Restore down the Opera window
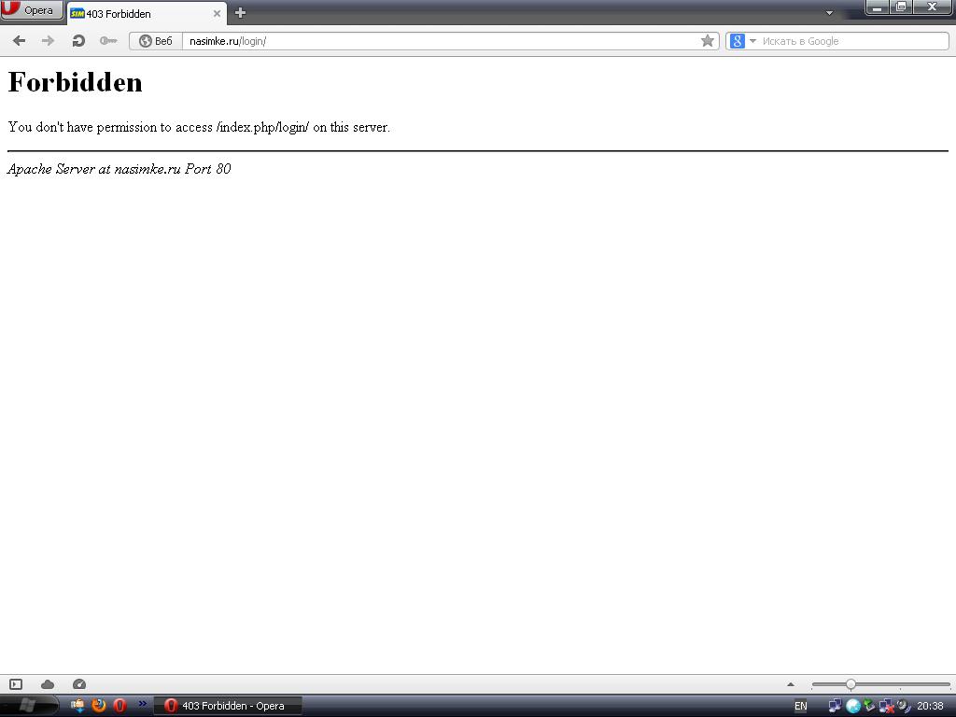Screen dimensions: 956x717 point(901,7)
